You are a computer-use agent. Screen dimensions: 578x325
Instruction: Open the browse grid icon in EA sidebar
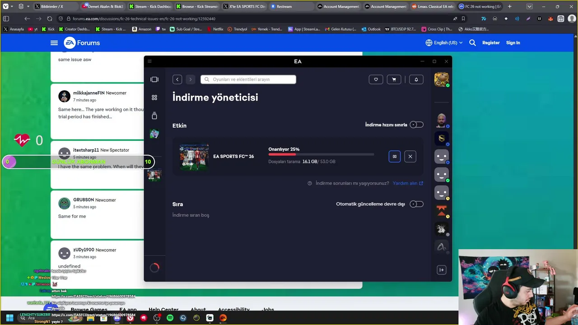pos(154,97)
